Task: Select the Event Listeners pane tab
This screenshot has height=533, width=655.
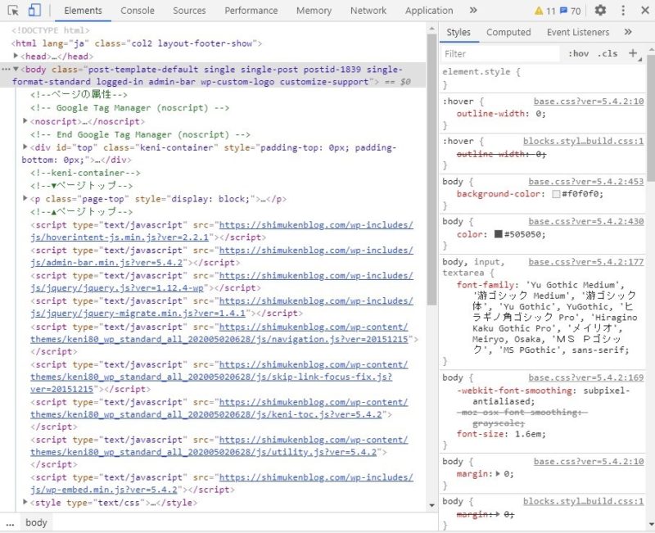Action: click(578, 32)
